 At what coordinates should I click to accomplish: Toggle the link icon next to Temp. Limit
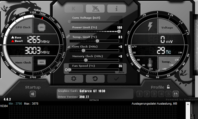(68, 37)
